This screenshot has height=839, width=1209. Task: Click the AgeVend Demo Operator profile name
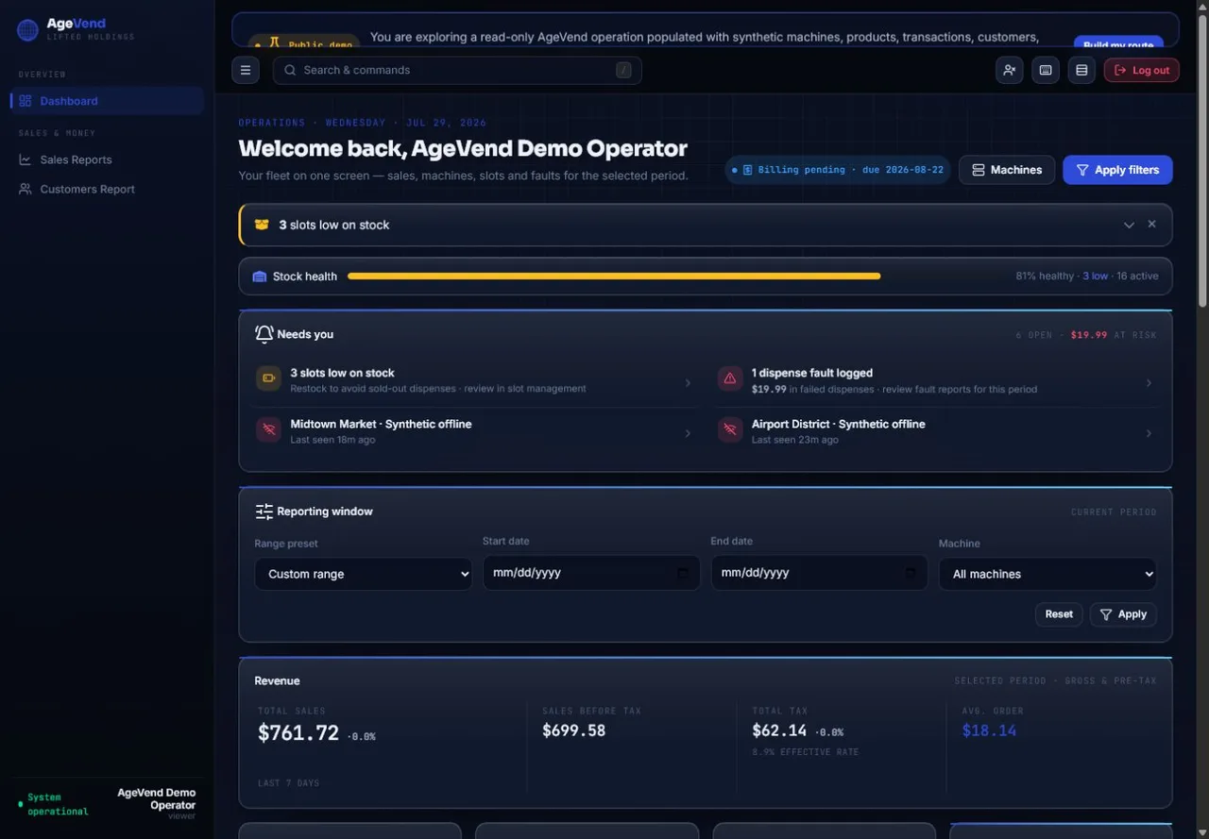(156, 799)
